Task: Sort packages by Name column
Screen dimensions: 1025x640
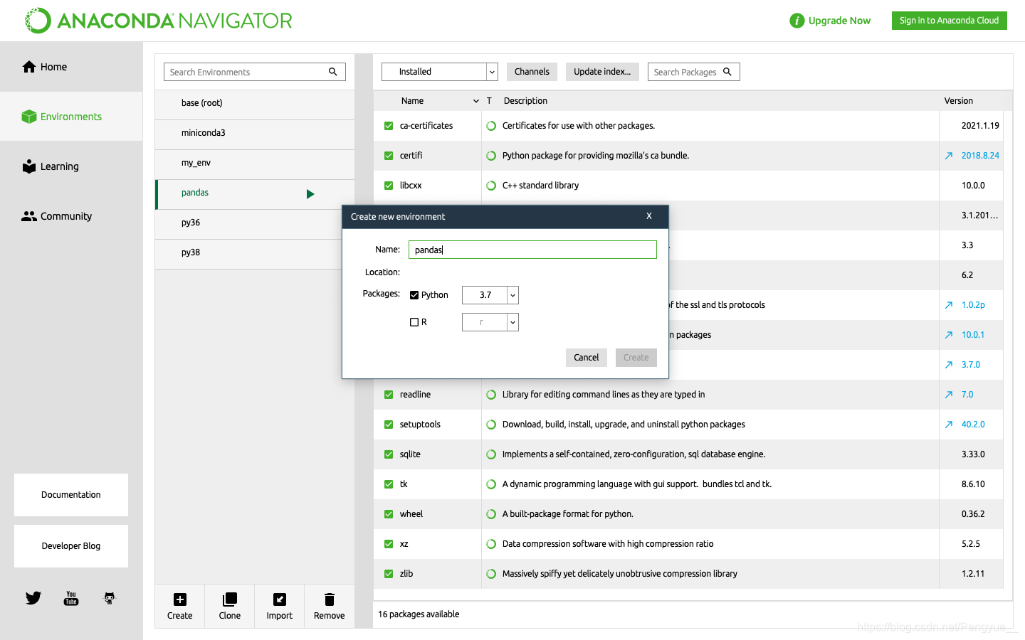Action: (412, 101)
